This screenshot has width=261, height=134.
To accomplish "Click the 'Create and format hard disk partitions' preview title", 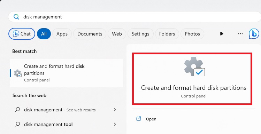I will point(194,88).
